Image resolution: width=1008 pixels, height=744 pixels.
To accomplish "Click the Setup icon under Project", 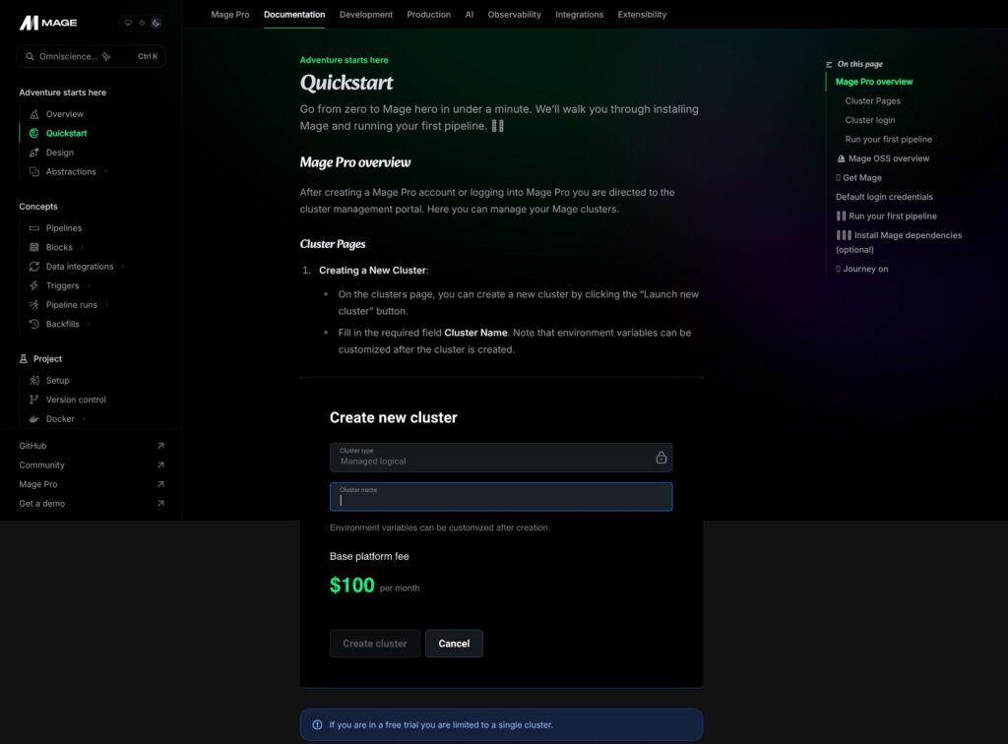I will pos(34,380).
